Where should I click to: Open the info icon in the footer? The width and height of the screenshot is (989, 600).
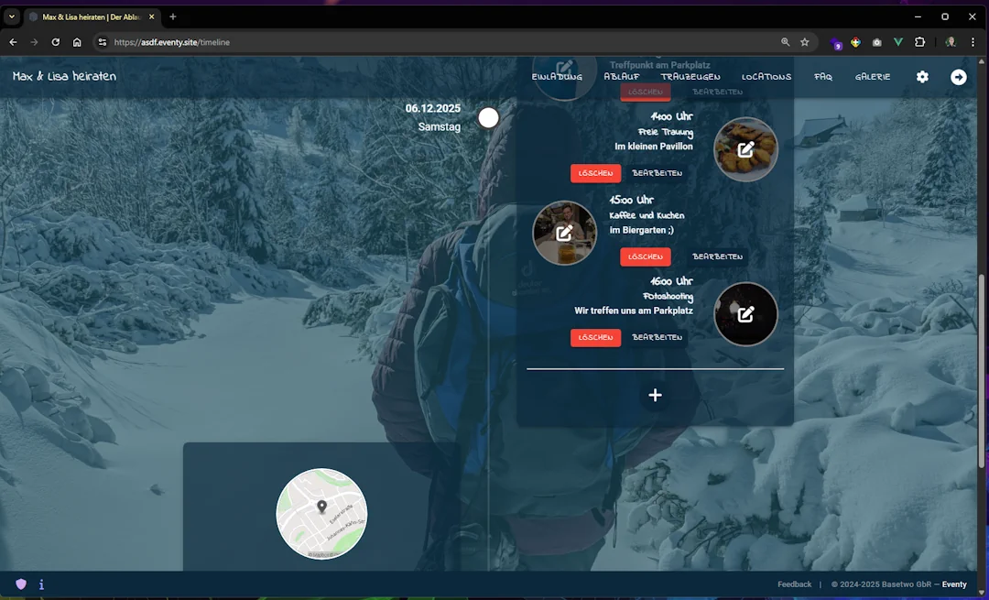[41, 584]
